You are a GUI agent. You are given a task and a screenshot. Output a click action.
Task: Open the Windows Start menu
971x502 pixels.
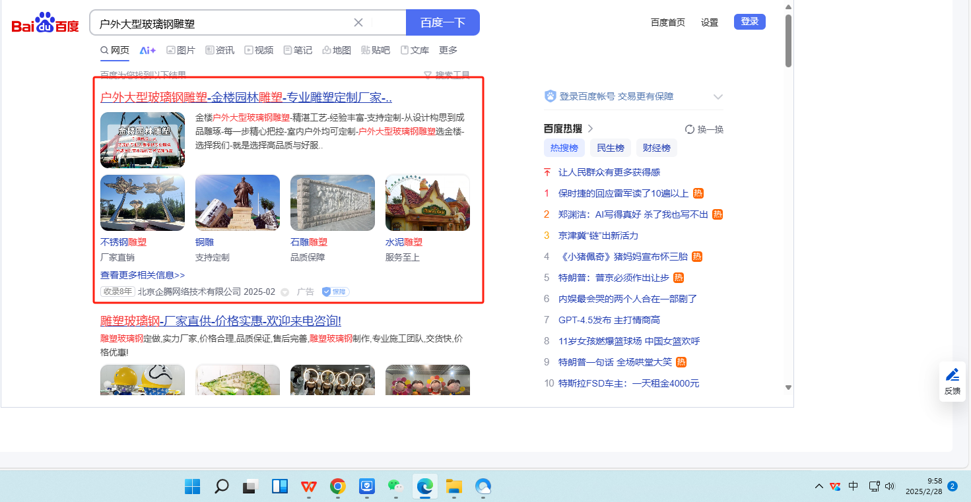193,487
